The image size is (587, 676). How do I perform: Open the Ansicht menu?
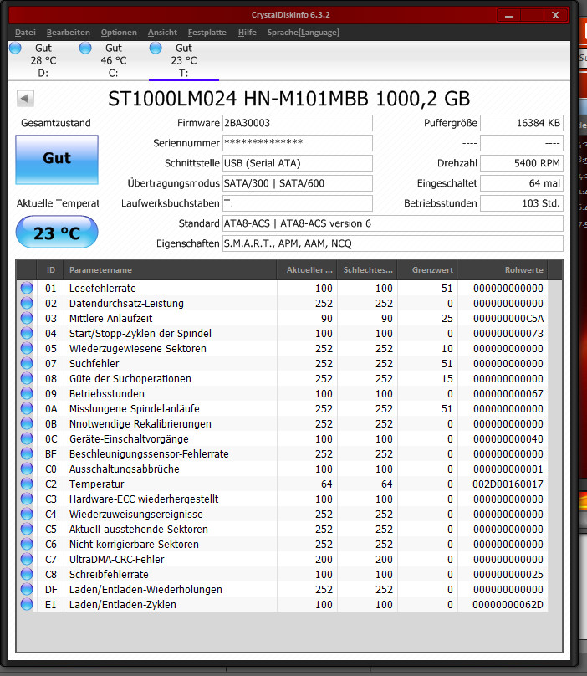[x=162, y=33]
